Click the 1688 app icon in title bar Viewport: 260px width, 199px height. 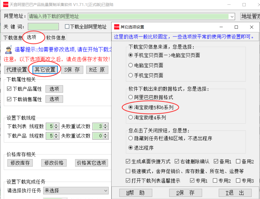pyautogui.click(x=6, y=5)
